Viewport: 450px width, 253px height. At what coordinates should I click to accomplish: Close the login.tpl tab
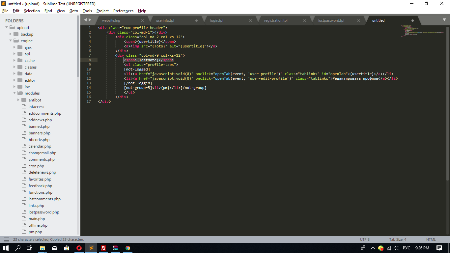250,20
